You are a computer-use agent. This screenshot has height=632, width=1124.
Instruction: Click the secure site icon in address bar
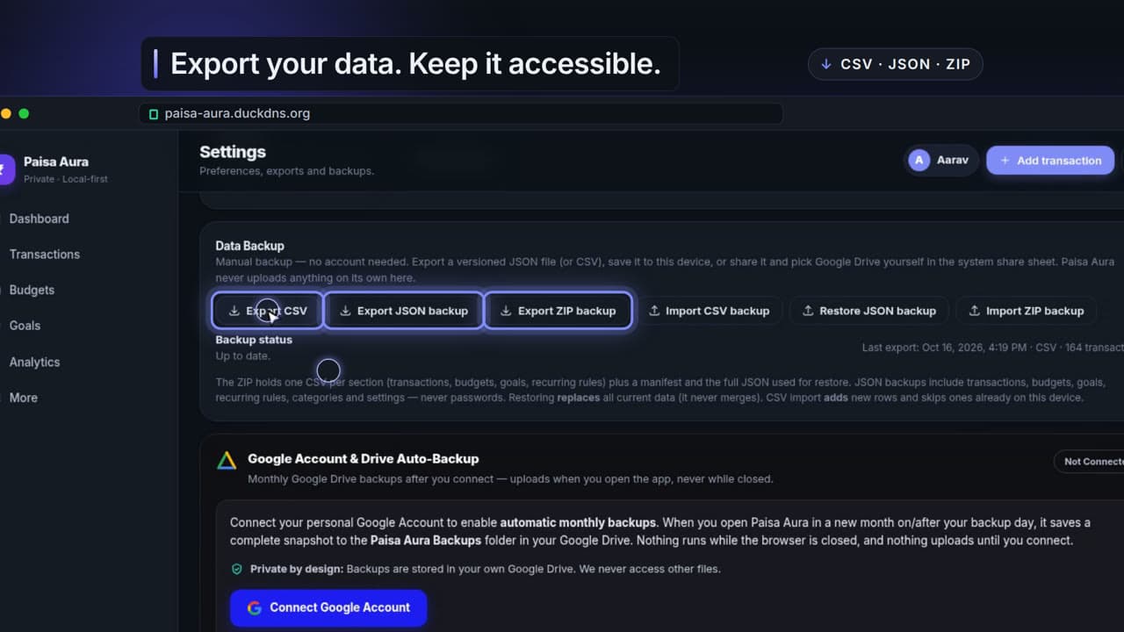(154, 114)
